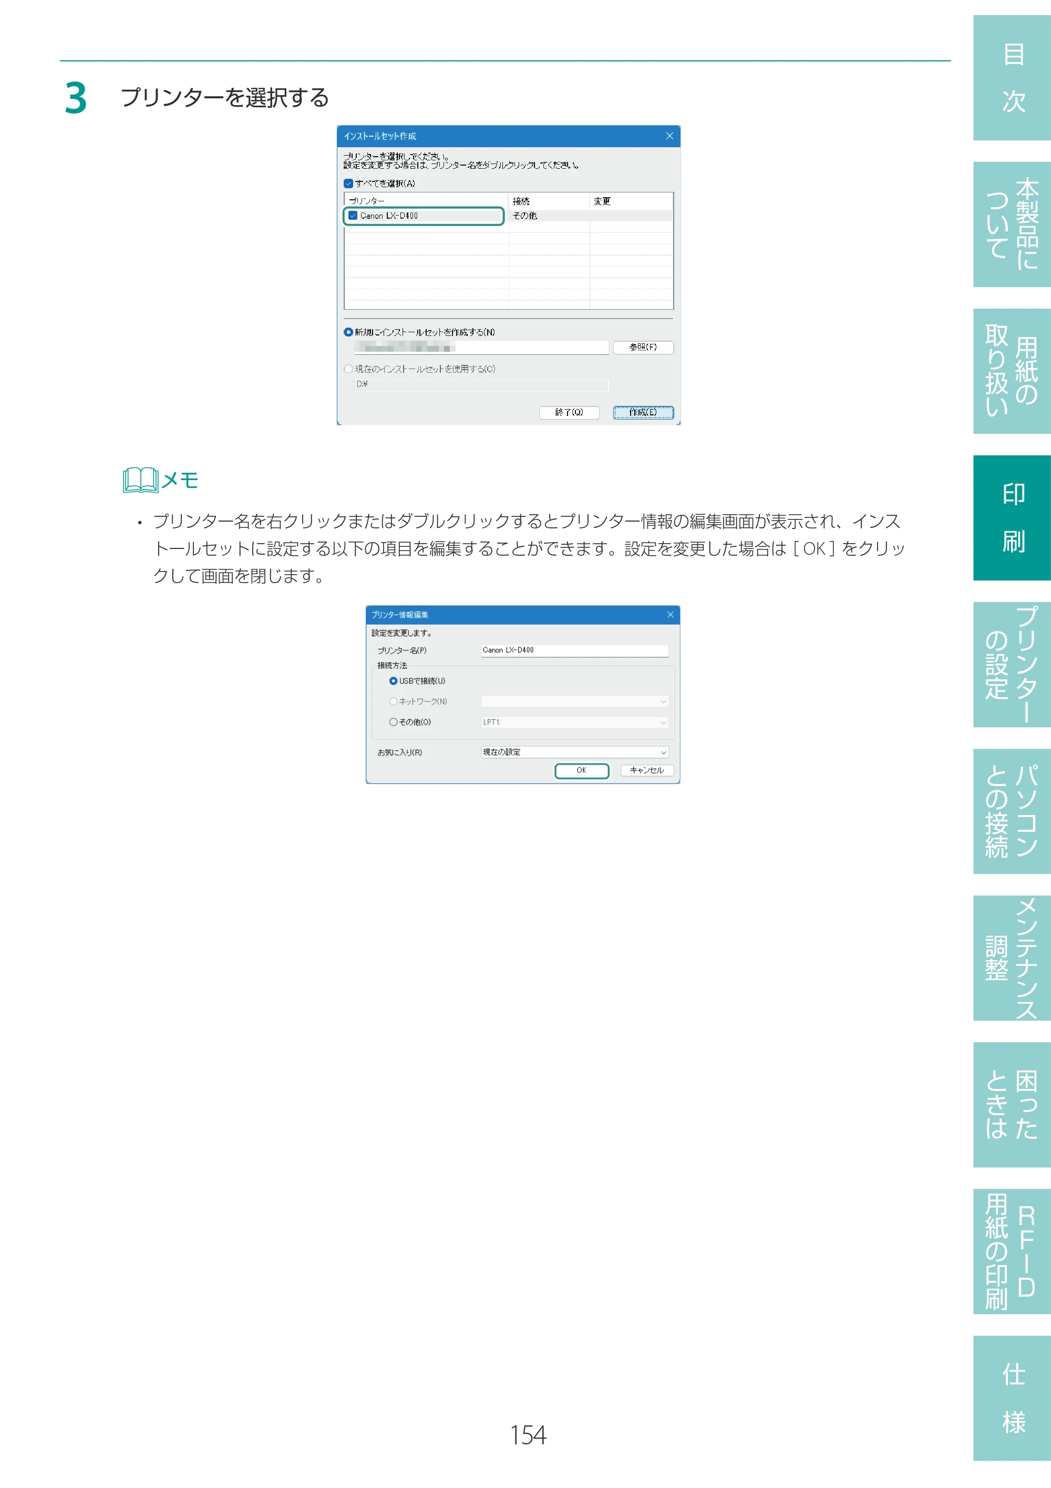
Task: Select USBで接続(U) radio button
Action: click(393, 680)
